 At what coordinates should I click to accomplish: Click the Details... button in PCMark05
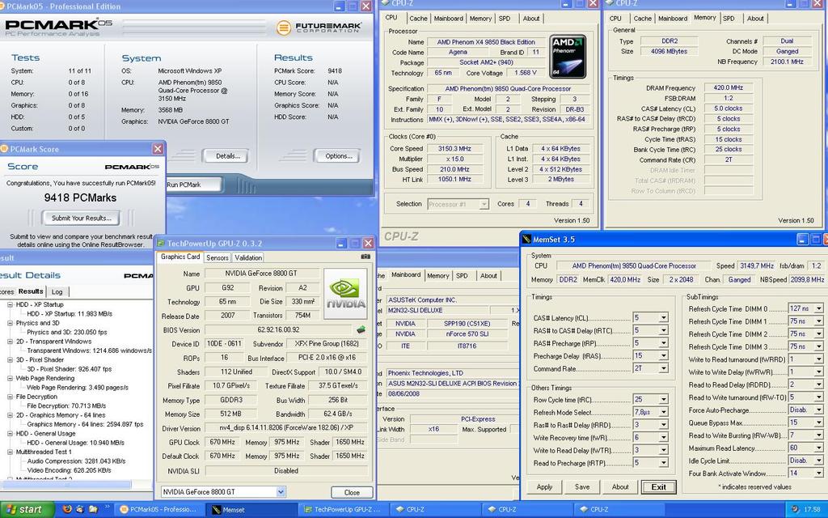point(227,156)
